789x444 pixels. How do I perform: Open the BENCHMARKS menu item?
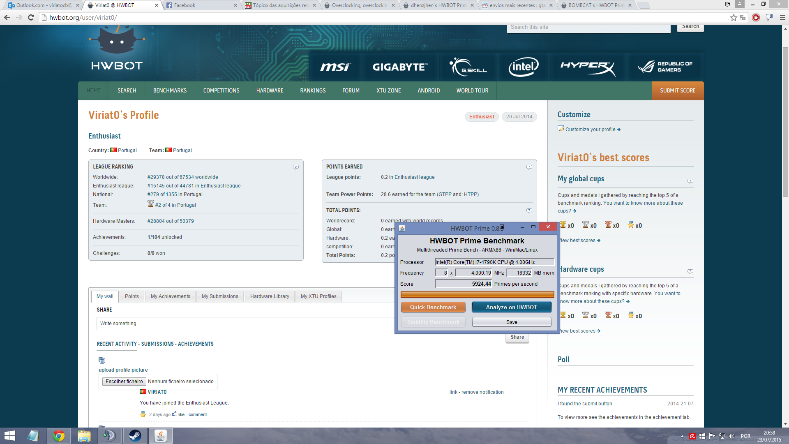(170, 90)
